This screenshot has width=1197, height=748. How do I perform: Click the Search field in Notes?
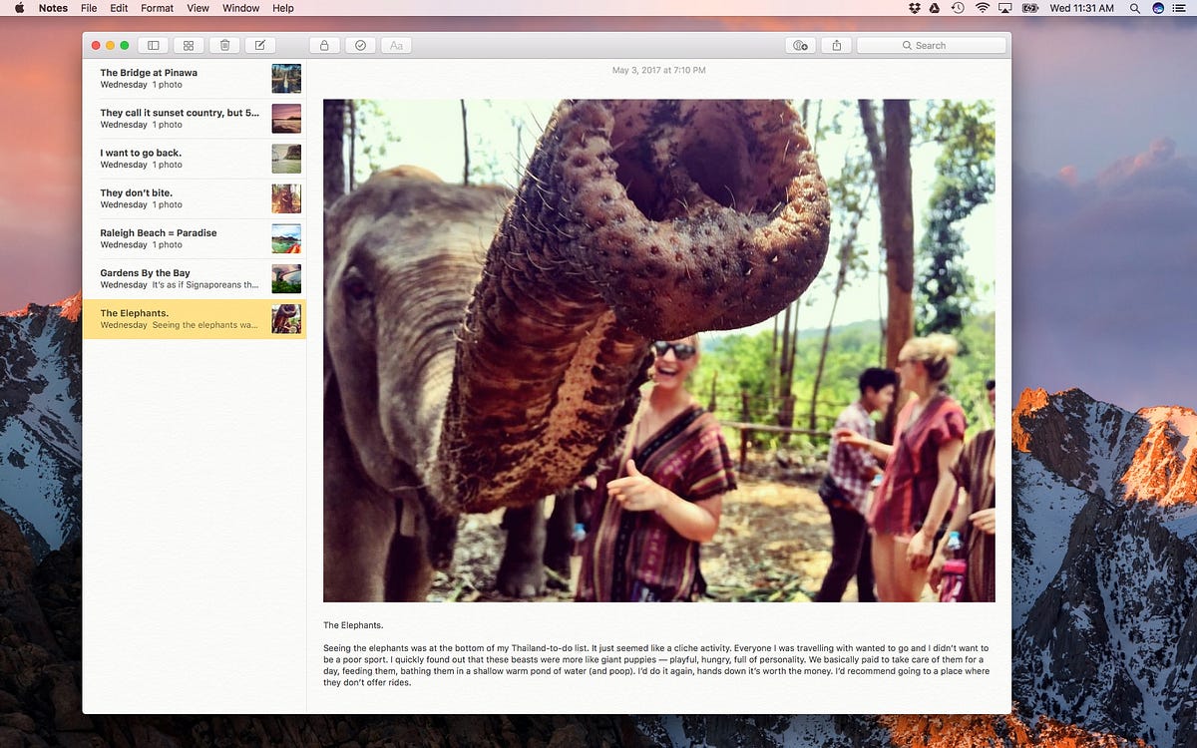coord(931,45)
